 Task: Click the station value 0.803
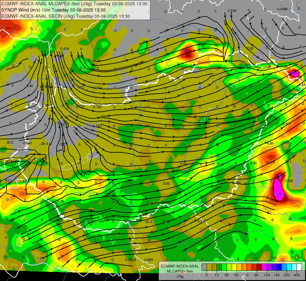click(x=80, y=106)
